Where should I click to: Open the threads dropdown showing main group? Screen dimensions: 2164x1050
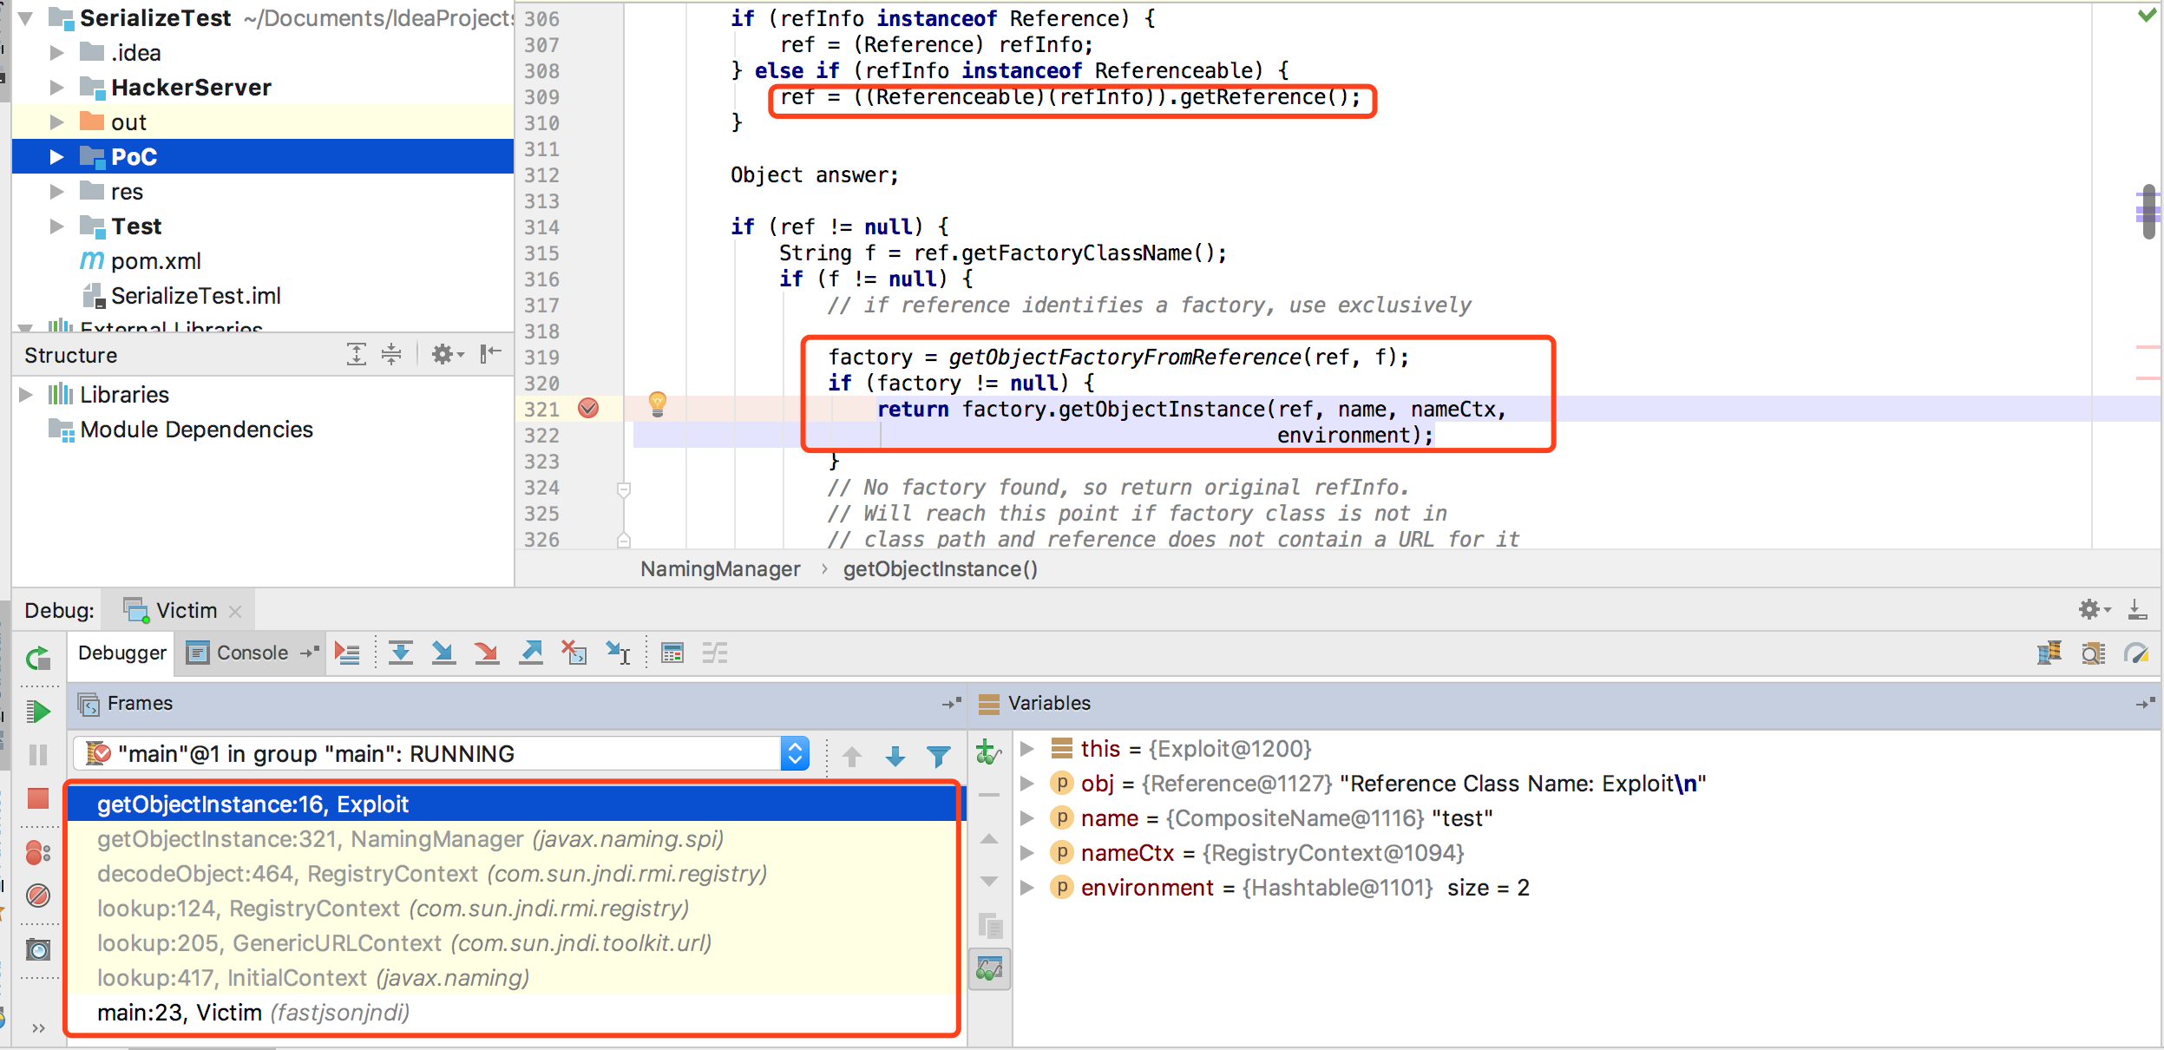click(x=794, y=753)
